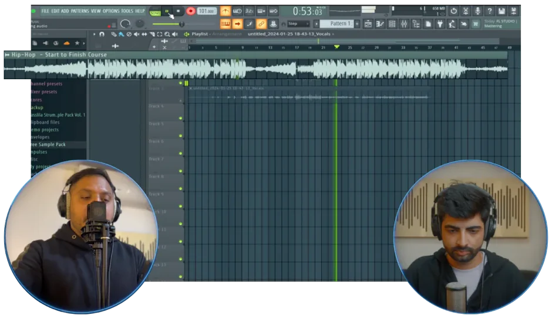Viewport: 552px width, 318px height.
Task: Stop playback with the stop button
Action: pos(178,11)
